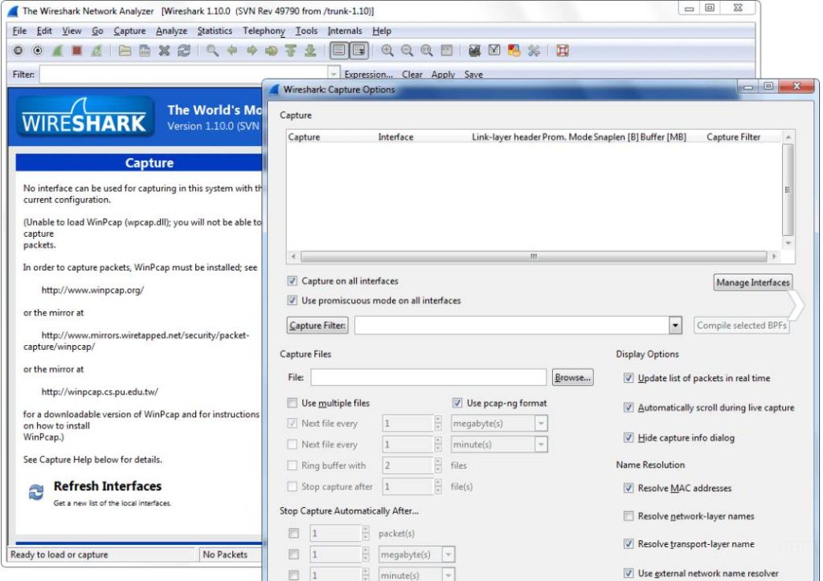Enable Use multiple files
The image size is (823, 581).
[x=293, y=403]
